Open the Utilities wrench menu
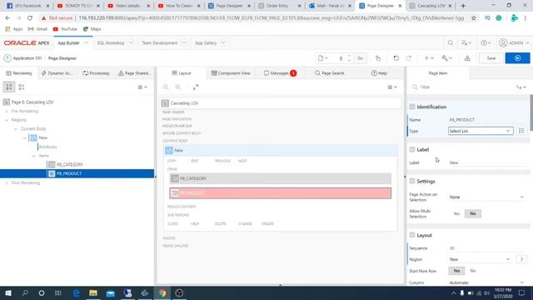Screen dimensions: 533x300 447,58
